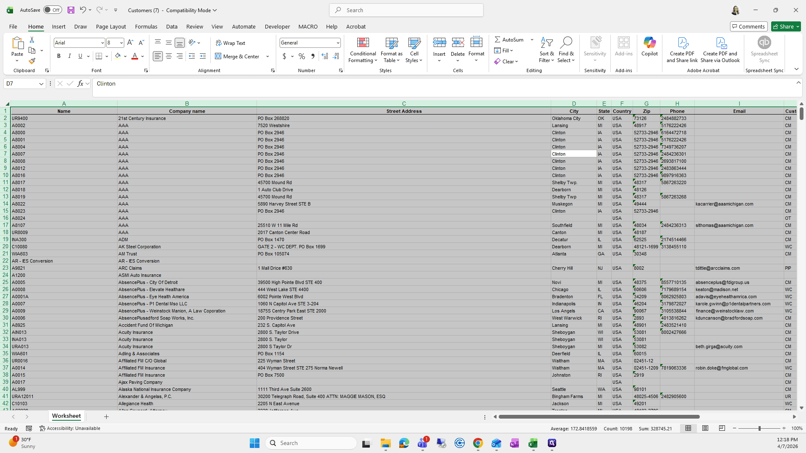This screenshot has width=806, height=453.
Task: Toggle Wrap Text for selected cells
Action: click(230, 43)
